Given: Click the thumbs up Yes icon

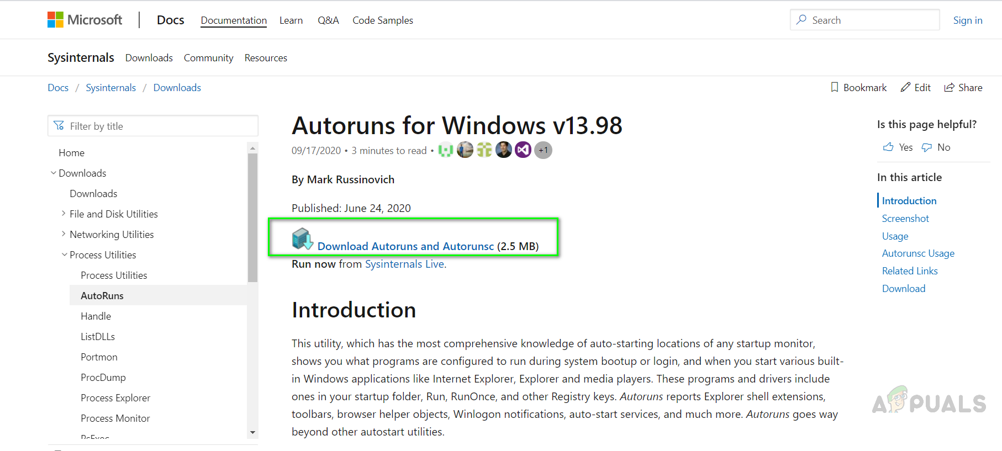Looking at the screenshot, I should (888, 147).
